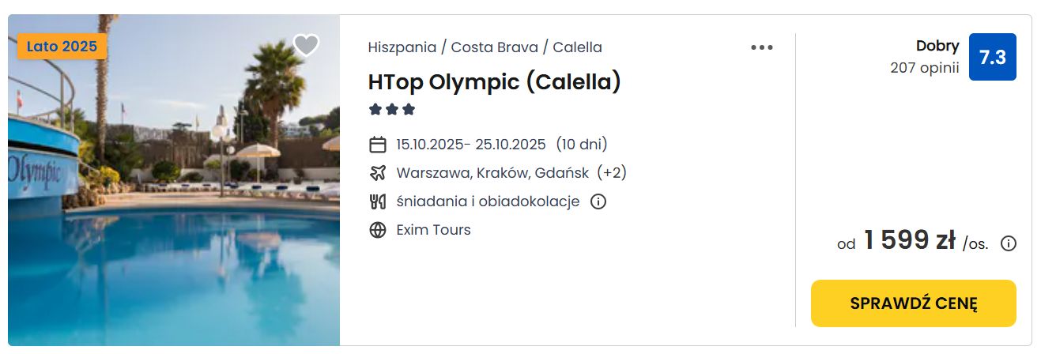Open the 207 opinii reviews link

click(925, 68)
